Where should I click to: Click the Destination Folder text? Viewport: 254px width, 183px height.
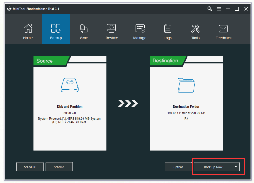(x=186, y=107)
